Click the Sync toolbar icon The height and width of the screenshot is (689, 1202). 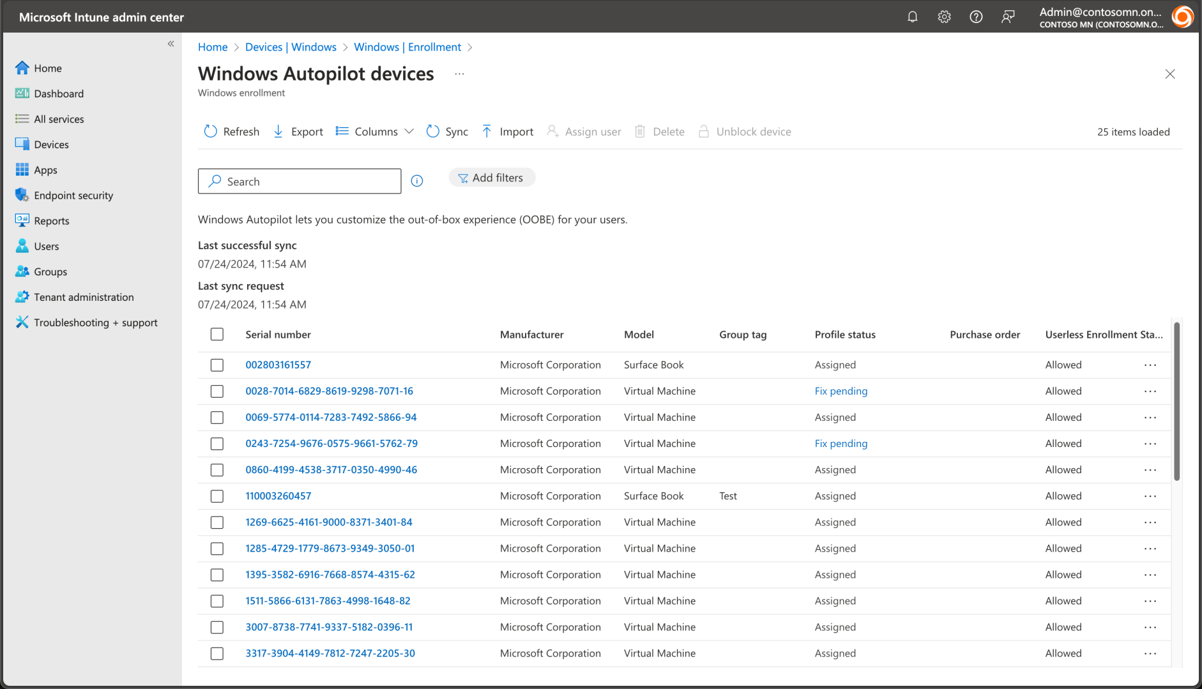[433, 132]
